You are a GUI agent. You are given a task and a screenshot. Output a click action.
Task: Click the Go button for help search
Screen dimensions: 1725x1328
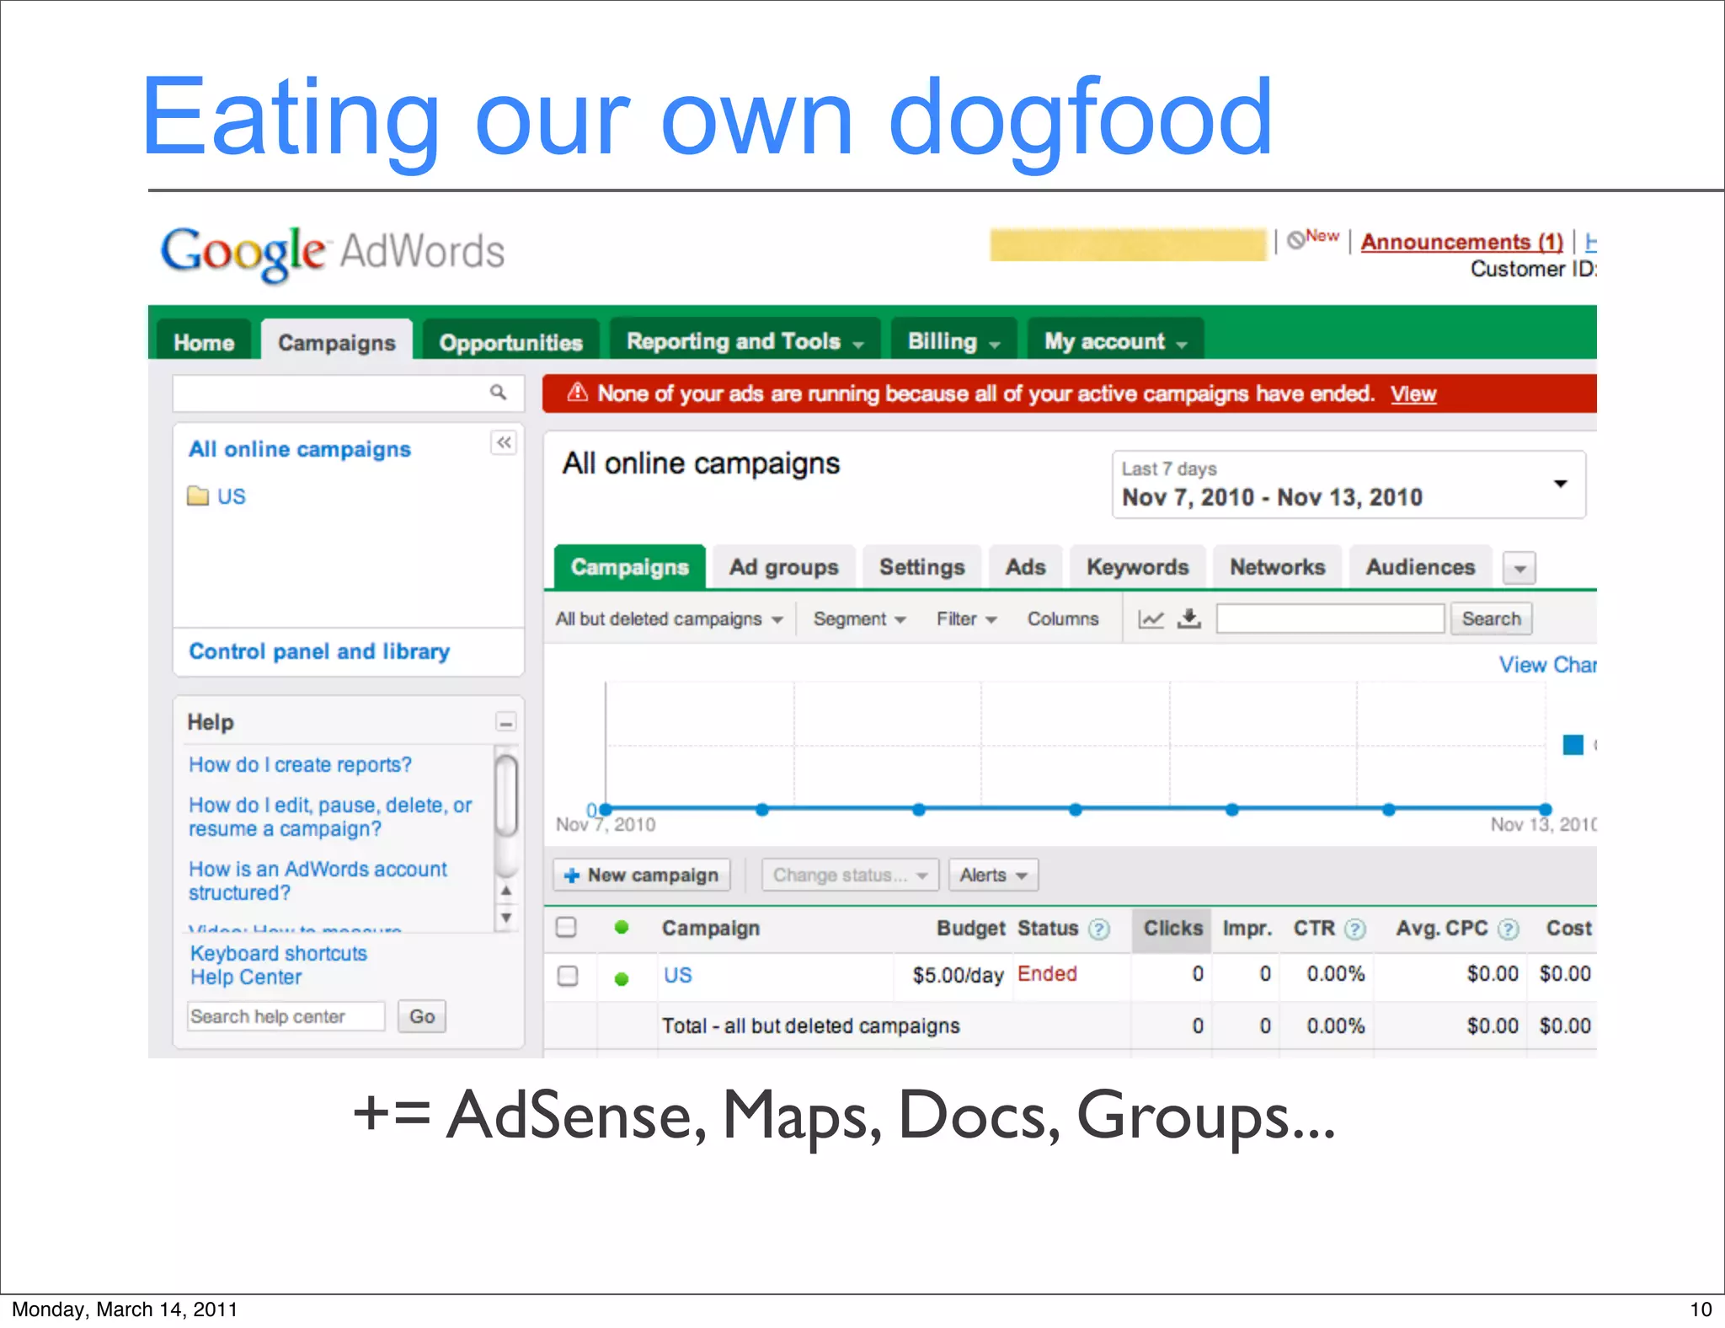(x=422, y=1016)
